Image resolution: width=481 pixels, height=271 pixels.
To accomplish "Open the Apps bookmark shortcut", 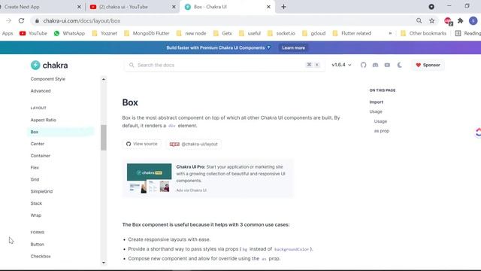I will click(x=7, y=33).
